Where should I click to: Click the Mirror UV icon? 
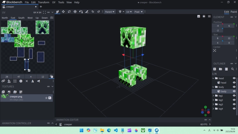click(32, 81)
